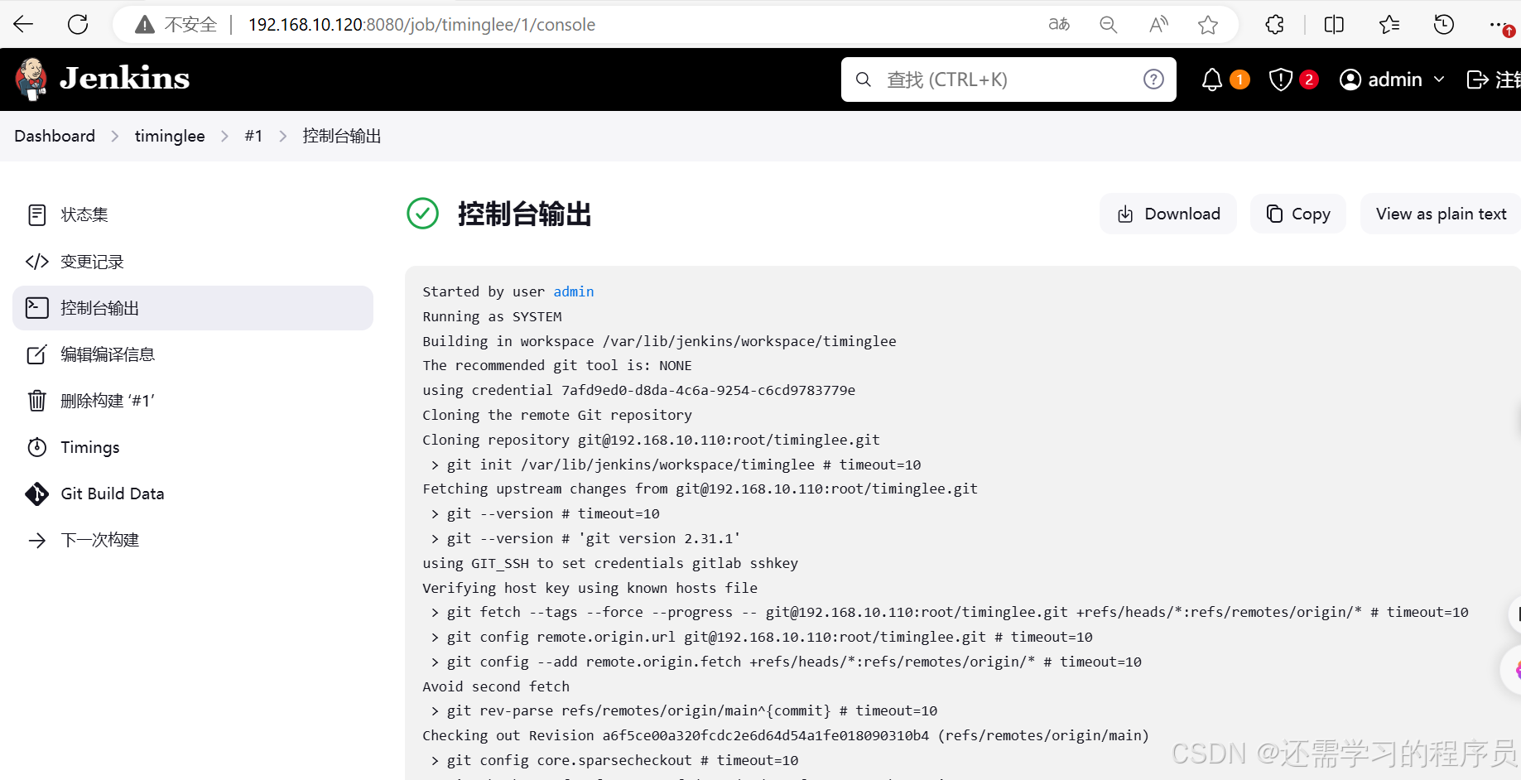Click the Git Build Data diamond icon
Image resolution: width=1521 pixels, height=780 pixels.
(x=36, y=494)
